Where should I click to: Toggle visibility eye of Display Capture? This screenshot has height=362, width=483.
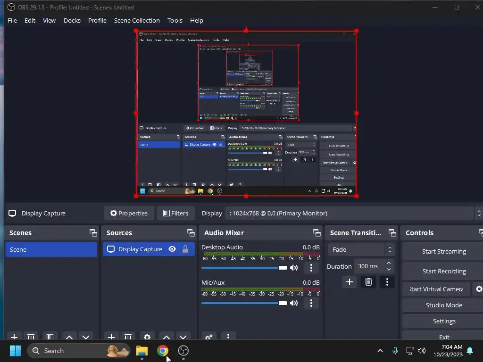tap(172, 249)
